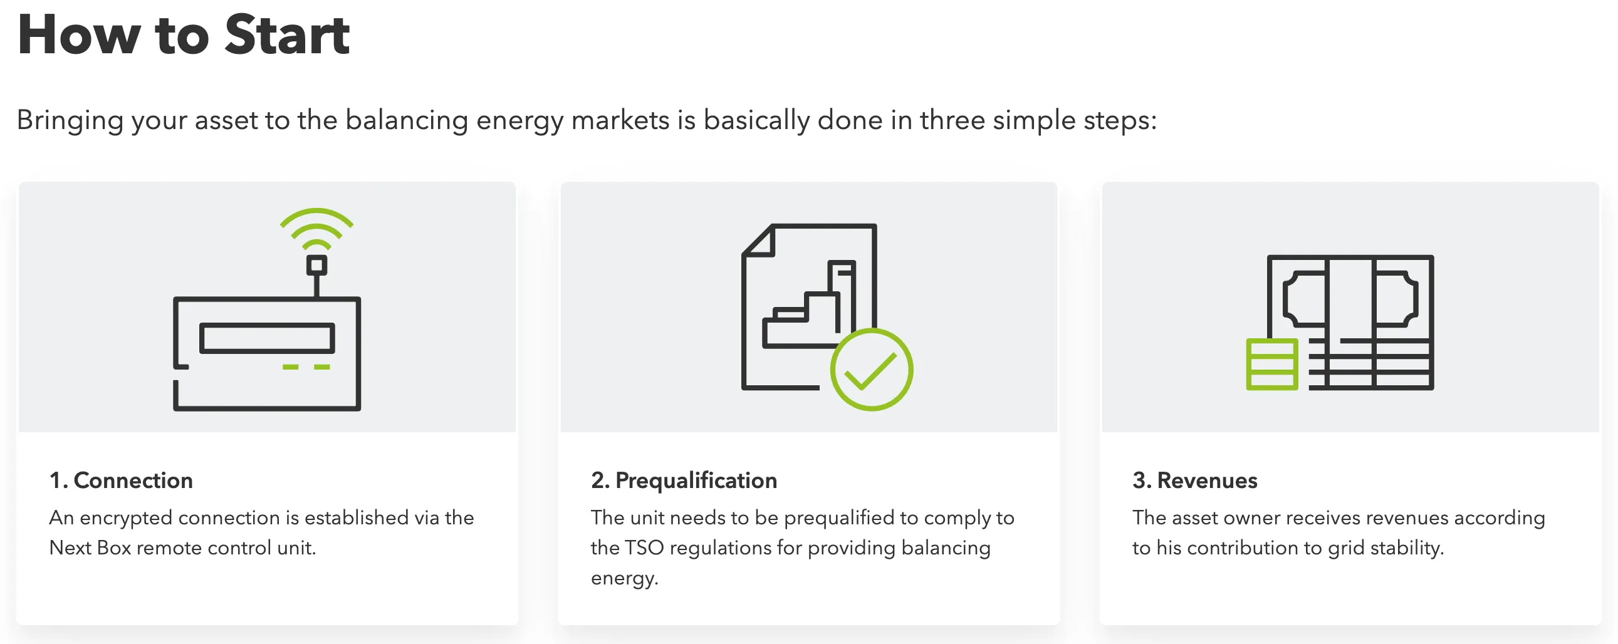This screenshot has height=644, width=1618.
Task: Click the router display slot rectangle
Action: click(x=267, y=338)
